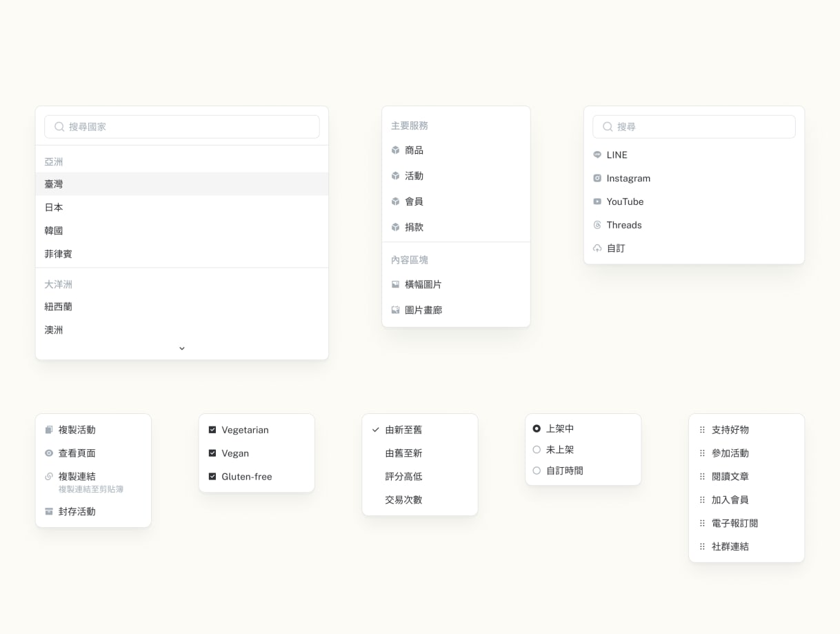
Task: Select the Instagram icon
Action: (597, 178)
